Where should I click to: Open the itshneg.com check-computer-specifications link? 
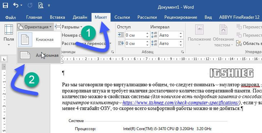point(181,102)
